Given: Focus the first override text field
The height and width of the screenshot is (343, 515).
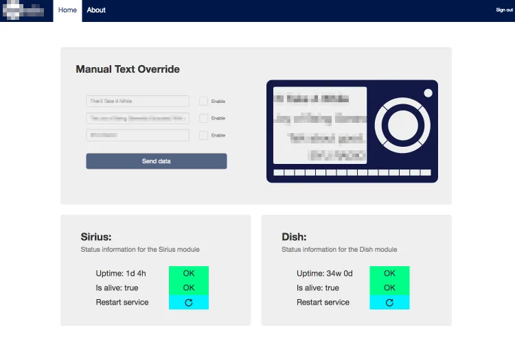Looking at the screenshot, I should (x=137, y=101).
